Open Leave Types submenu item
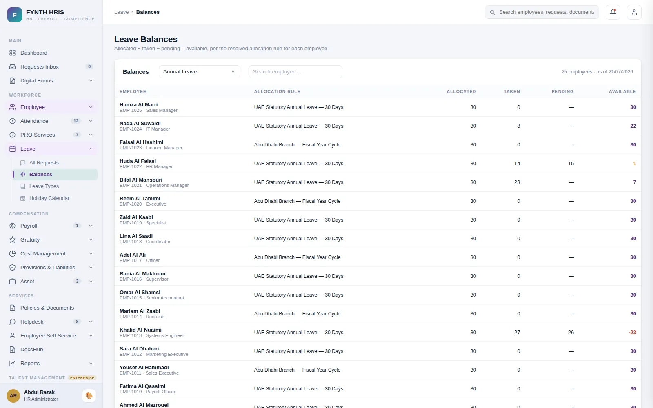 55,186
